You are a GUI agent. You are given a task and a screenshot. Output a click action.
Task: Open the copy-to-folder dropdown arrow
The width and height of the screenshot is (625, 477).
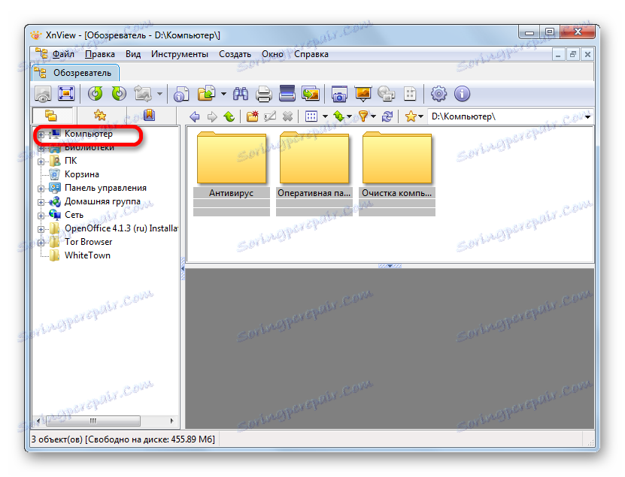point(223,94)
